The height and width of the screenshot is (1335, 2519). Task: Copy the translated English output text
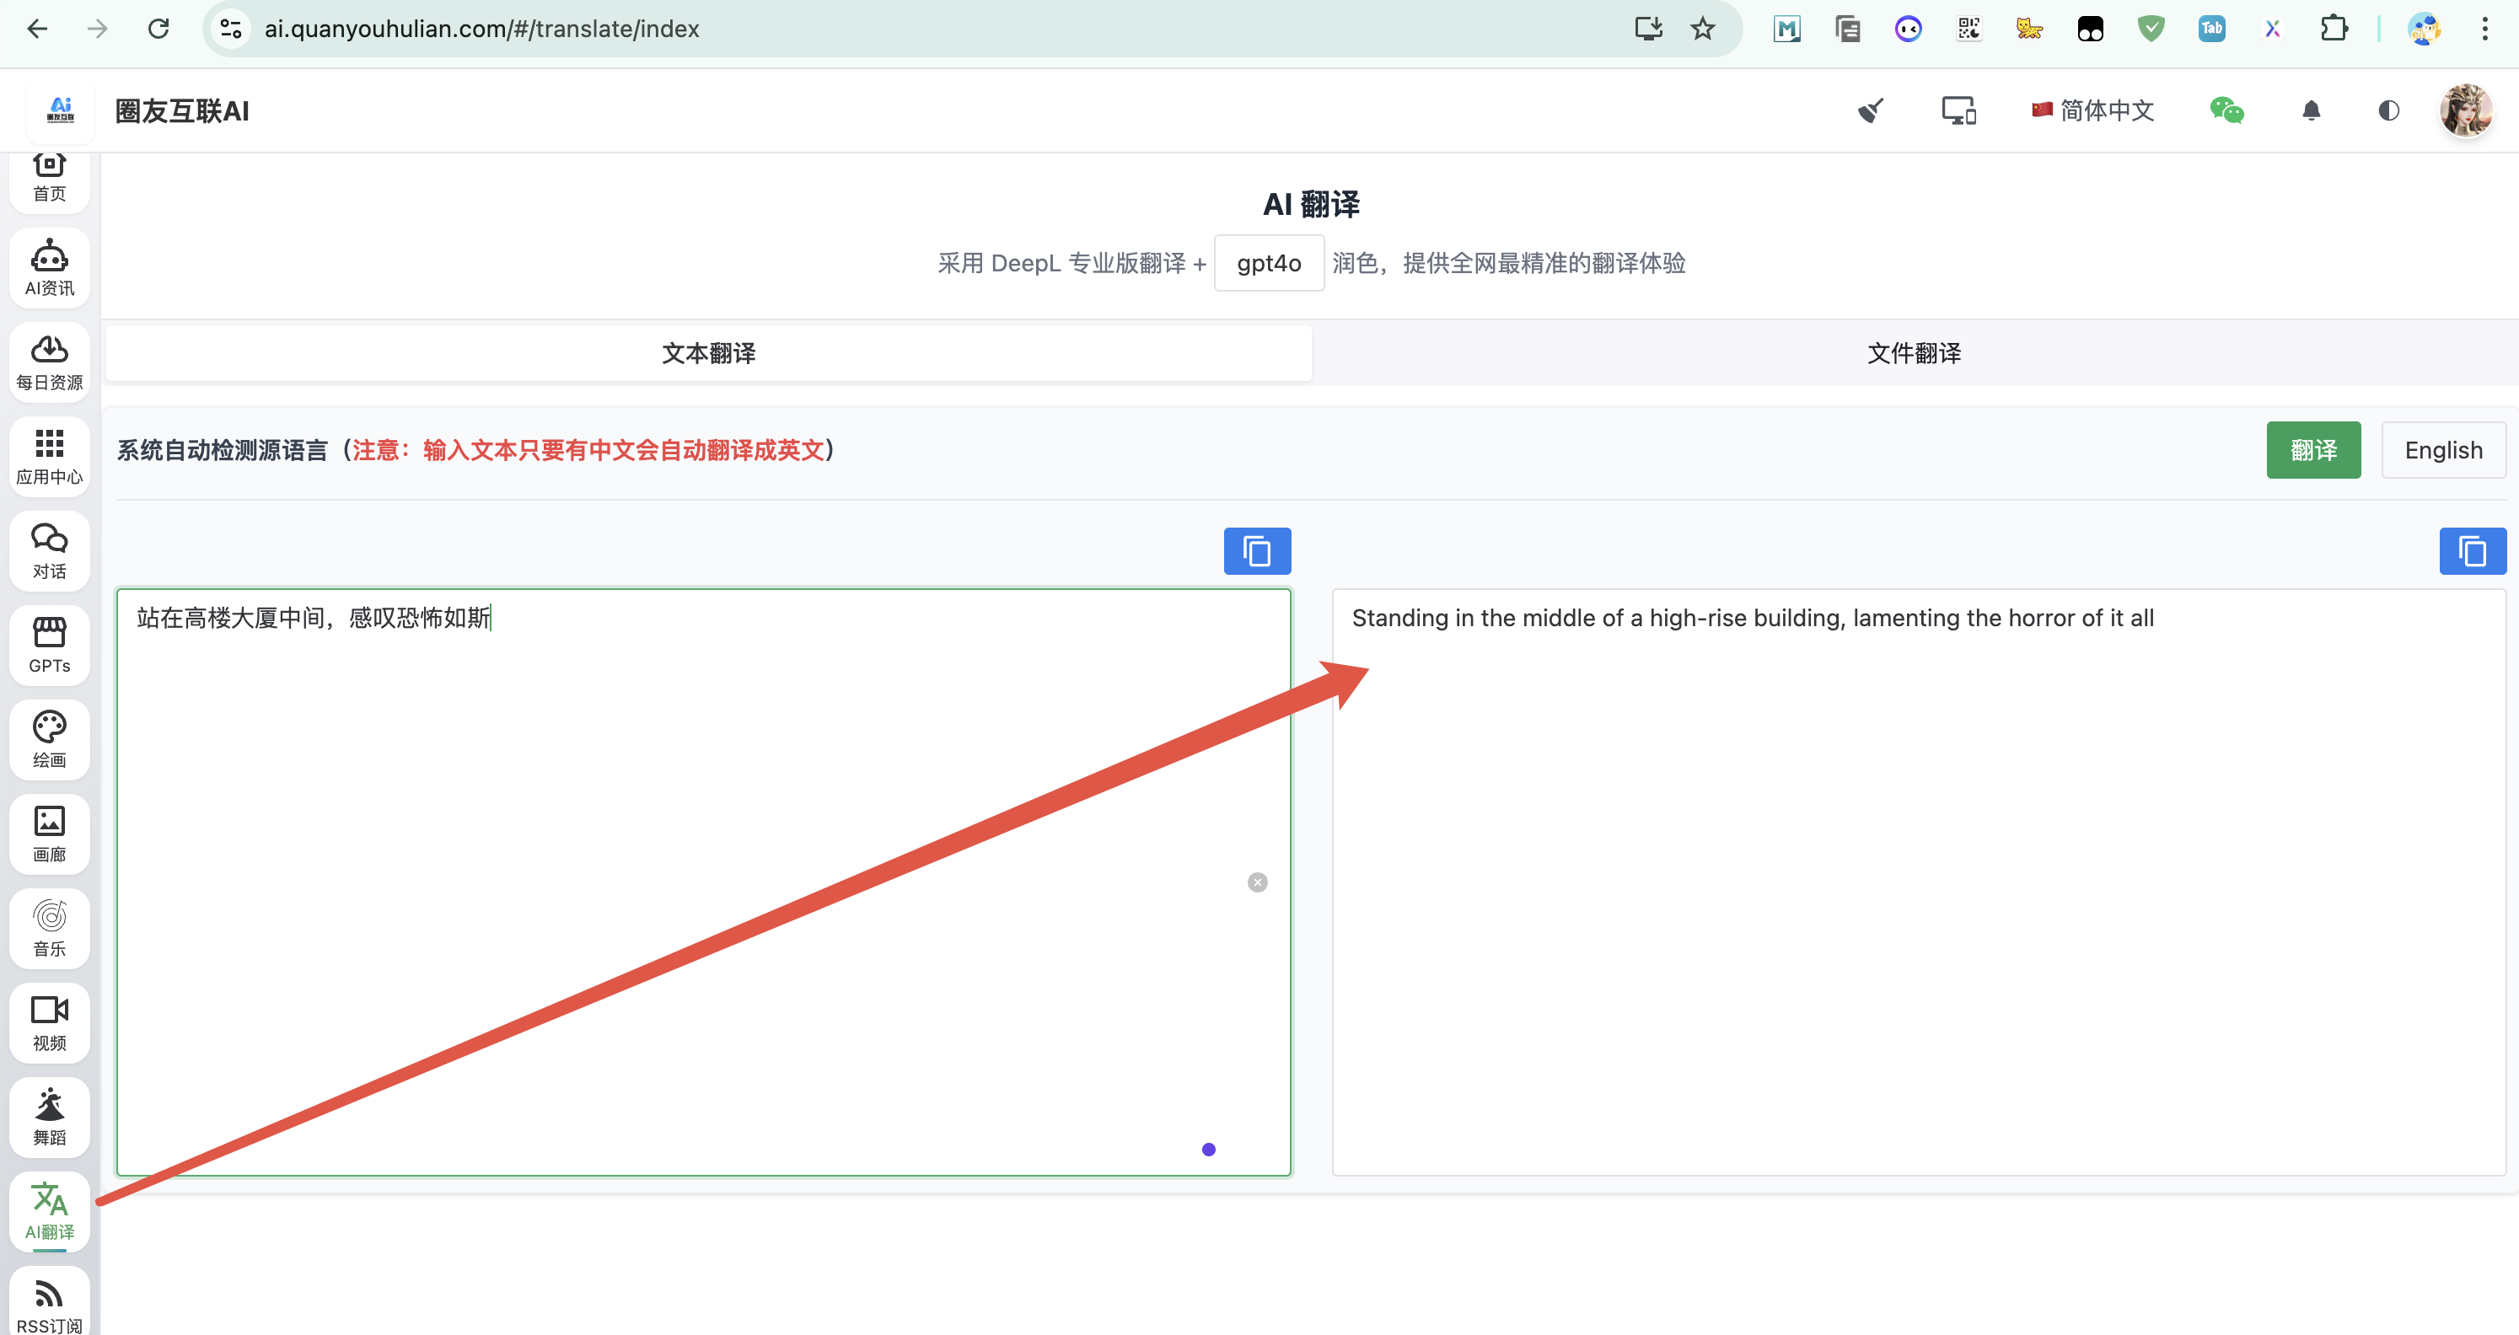click(2471, 551)
